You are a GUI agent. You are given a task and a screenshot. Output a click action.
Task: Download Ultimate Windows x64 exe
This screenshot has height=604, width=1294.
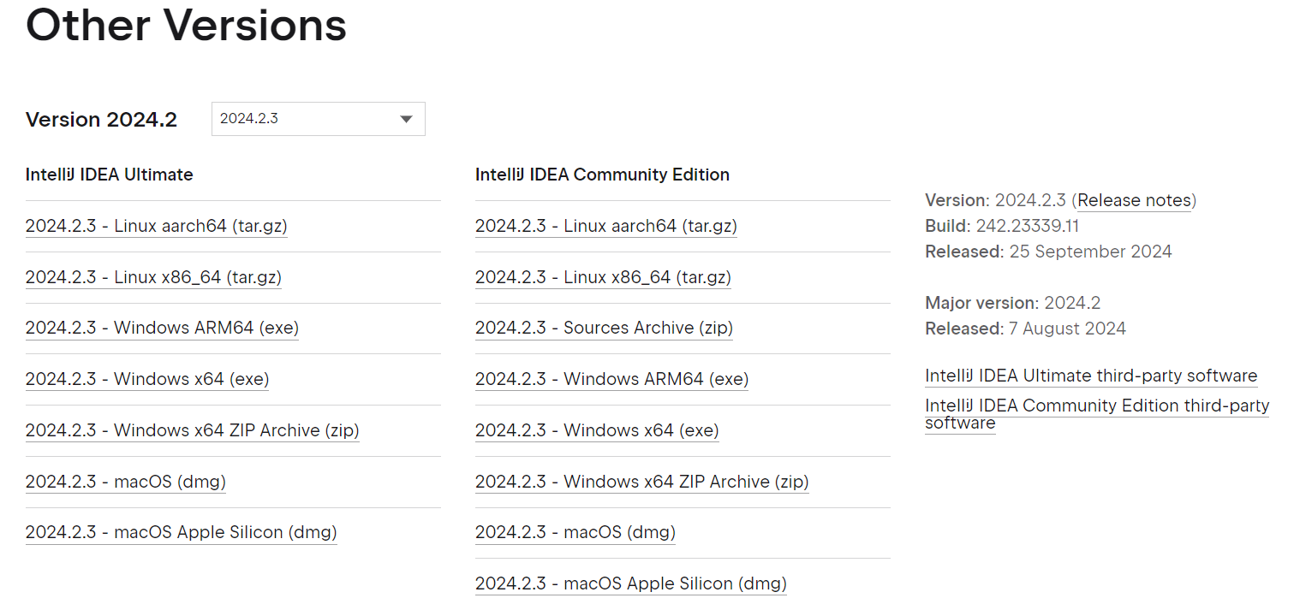click(x=147, y=379)
